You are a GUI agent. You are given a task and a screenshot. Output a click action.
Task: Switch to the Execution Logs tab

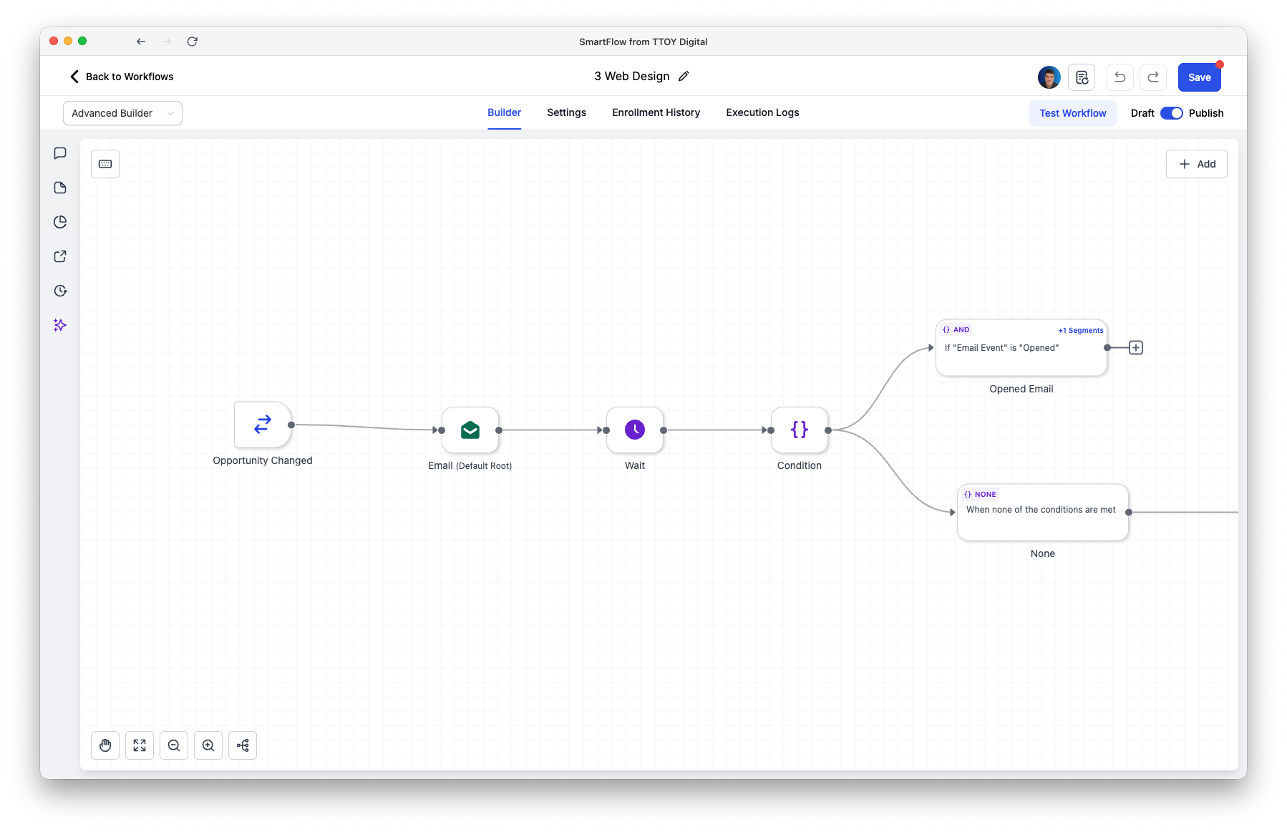click(762, 112)
